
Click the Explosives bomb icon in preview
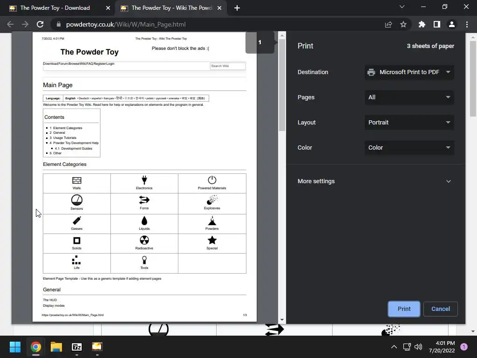point(212,200)
